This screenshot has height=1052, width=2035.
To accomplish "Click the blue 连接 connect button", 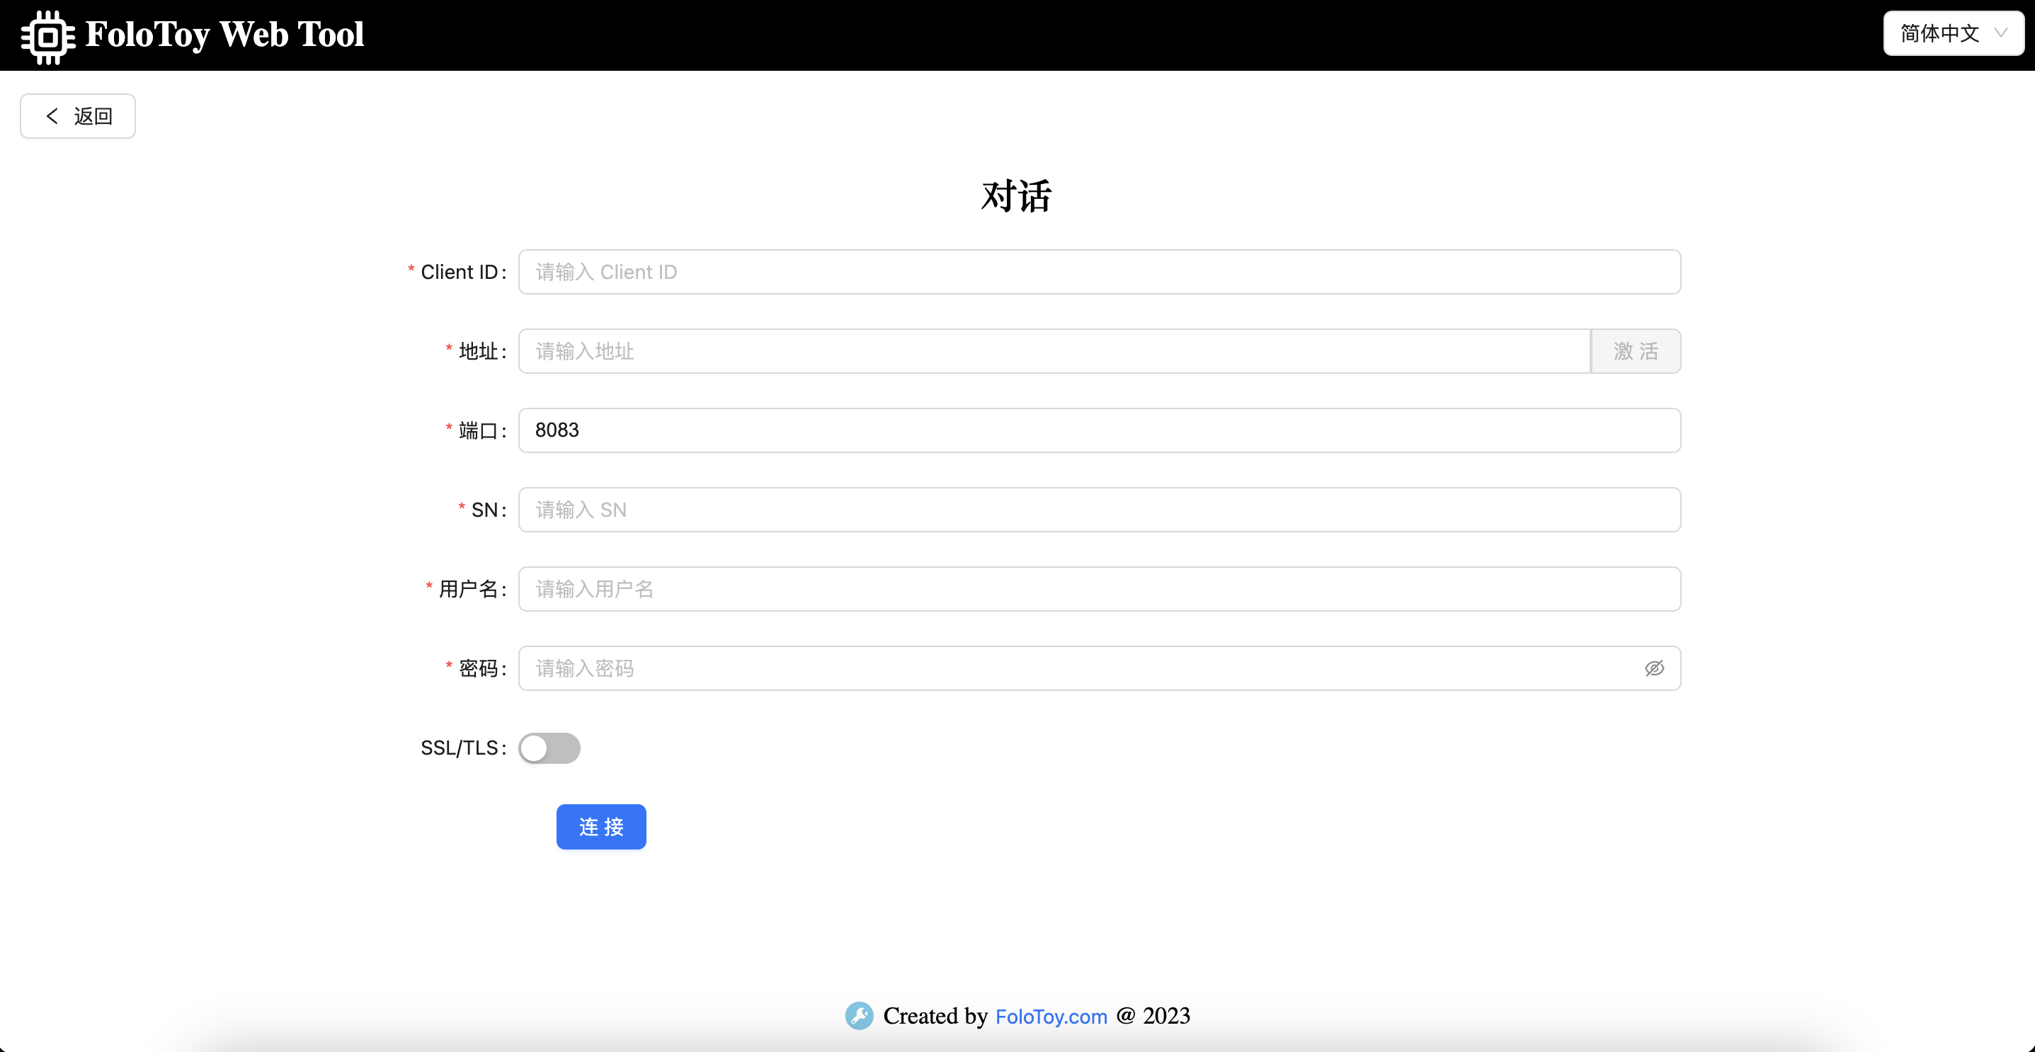I will coord(600,826).
